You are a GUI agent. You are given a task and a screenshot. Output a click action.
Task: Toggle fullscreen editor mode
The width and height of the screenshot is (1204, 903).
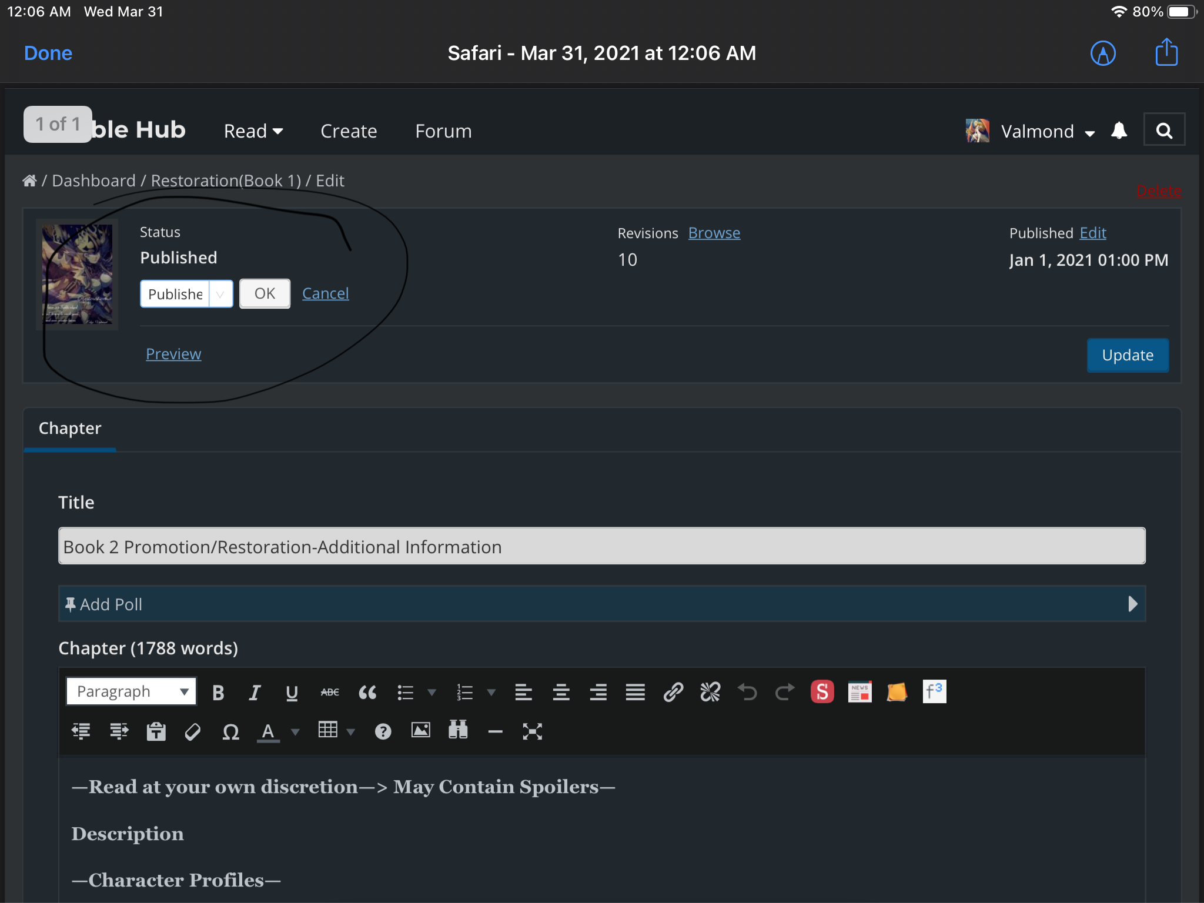[x=532, y=732]
